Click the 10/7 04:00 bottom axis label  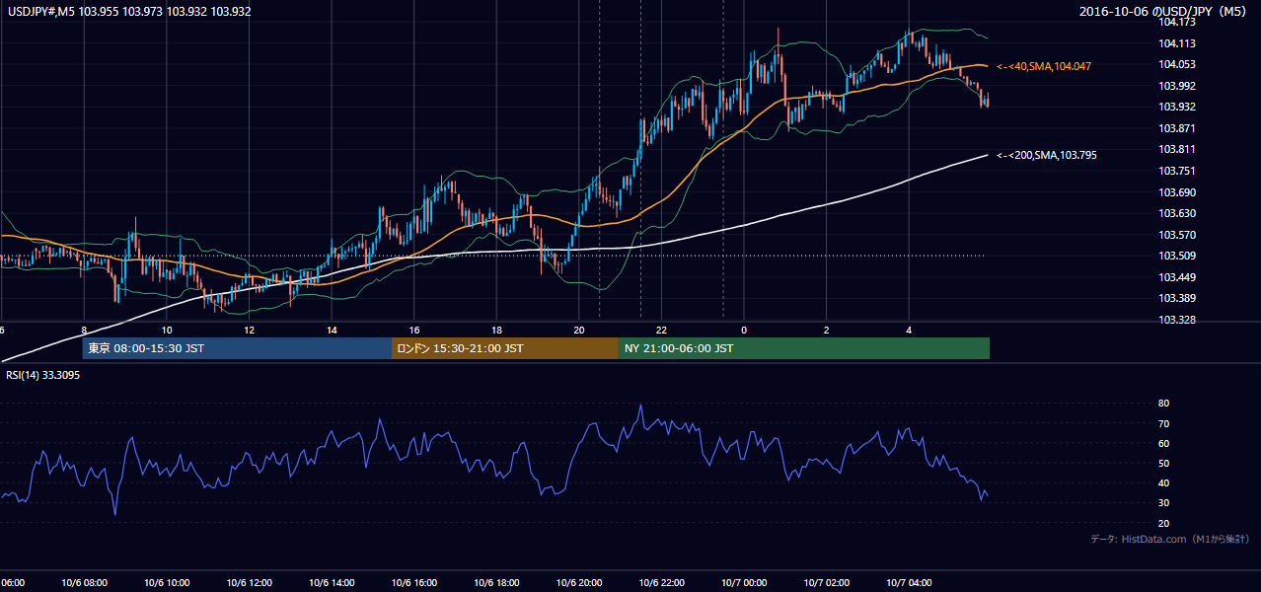pyautogui.click(x=908, y=582)
